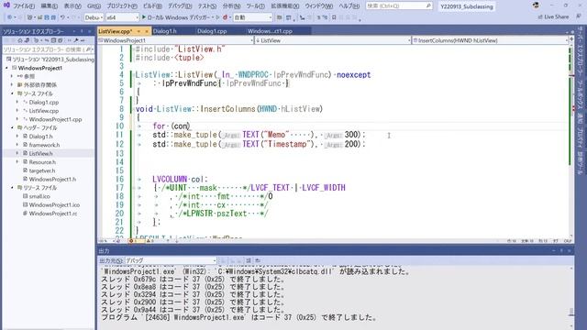Screen dimensions: 587x330
Task: Click the magnifier icon in the search box
Action: [428, 5]
